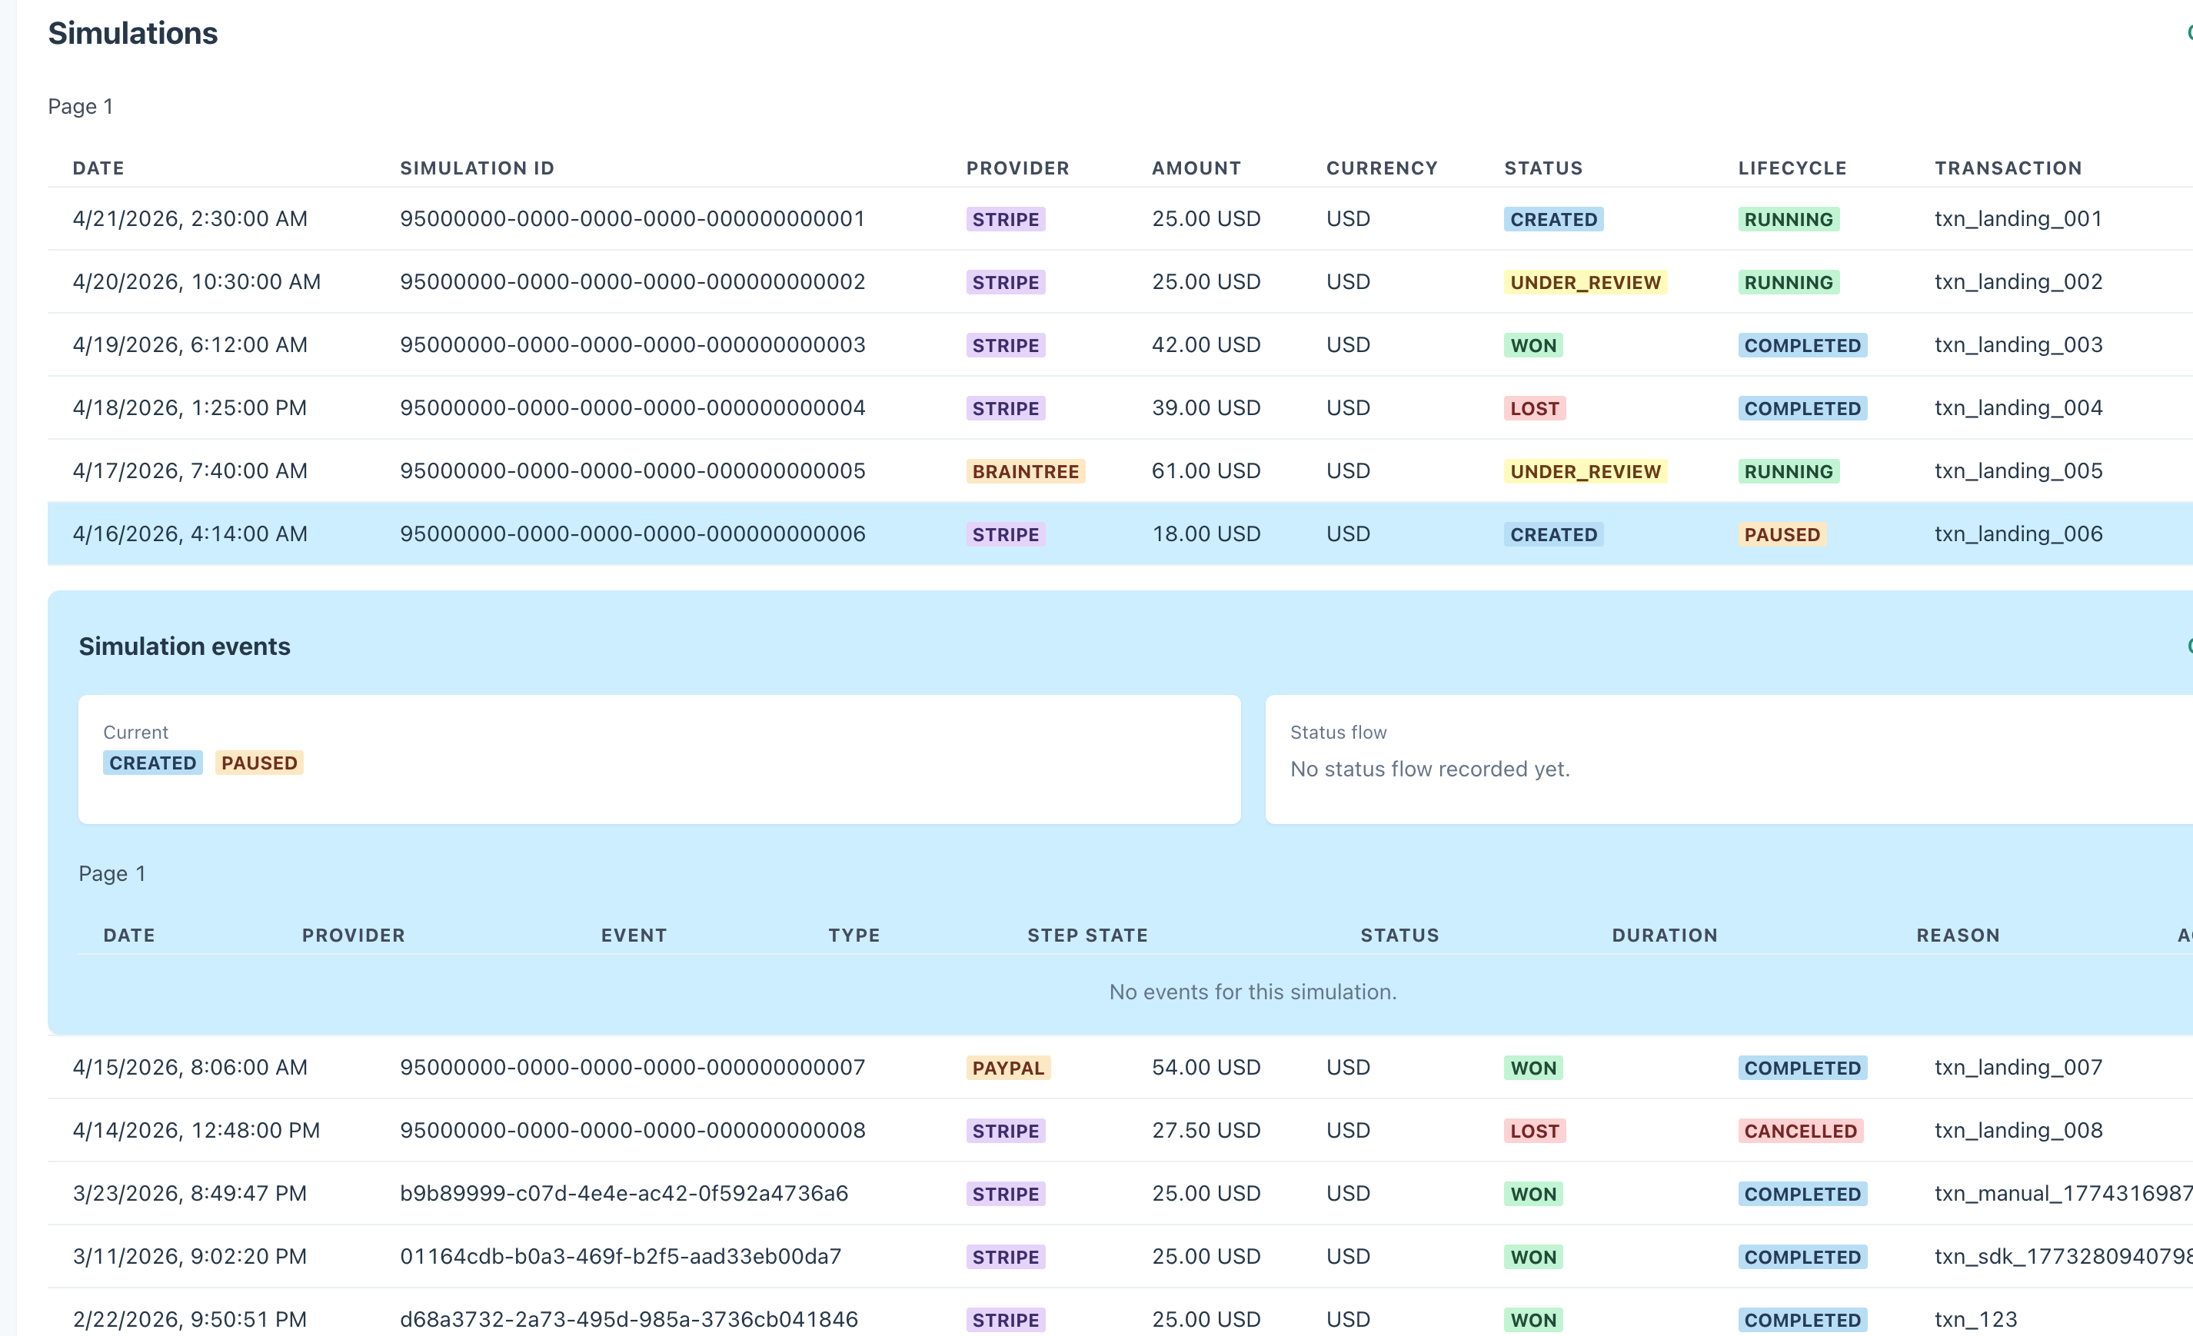The height and width of the screenshot is (1336, 2193).
Task: Click the PAYPAL provider badge
Action: click(1008, 1068)
